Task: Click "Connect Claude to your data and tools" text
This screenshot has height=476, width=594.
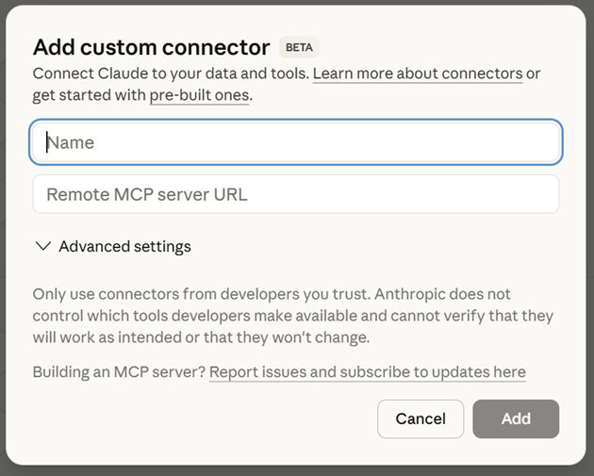Action: tap(170, 74)
